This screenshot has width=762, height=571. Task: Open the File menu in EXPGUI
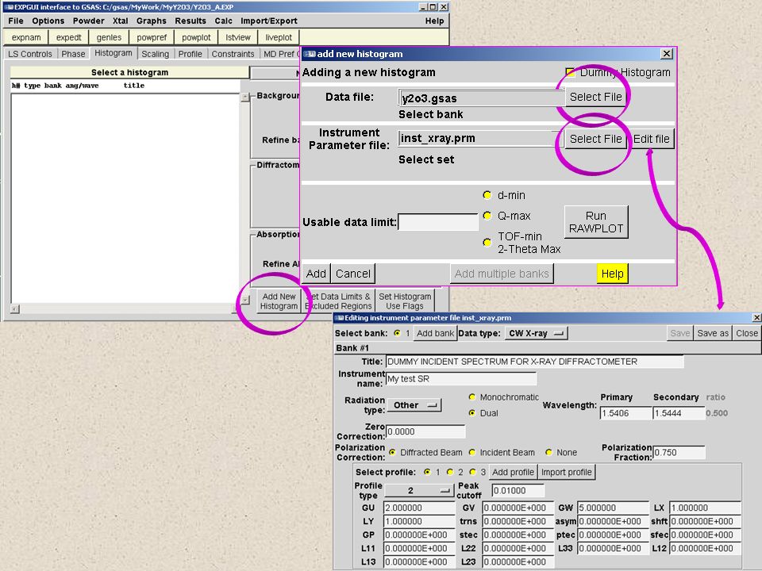16,21
